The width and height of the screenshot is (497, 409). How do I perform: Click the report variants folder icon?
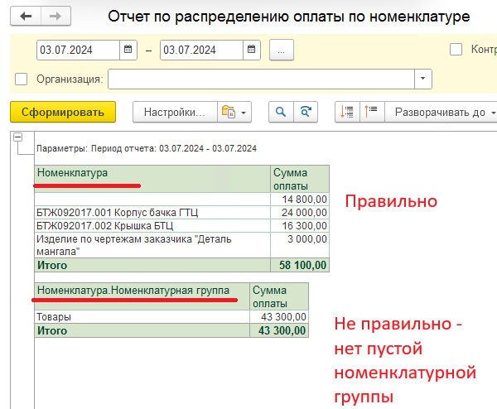point(227,112)
